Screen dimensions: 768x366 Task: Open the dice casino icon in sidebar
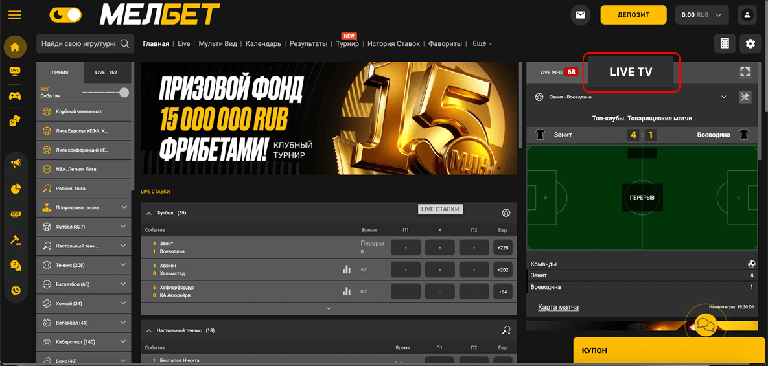(x=14, y=120)
